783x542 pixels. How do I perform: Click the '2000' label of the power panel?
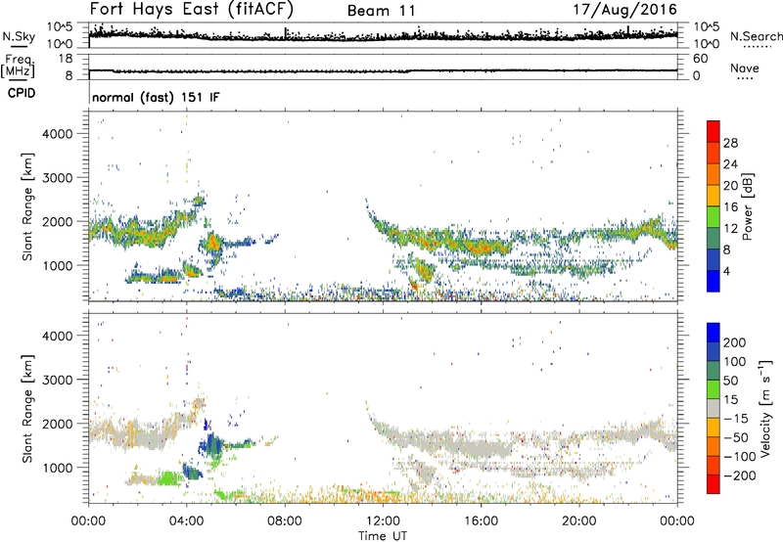pyautogui.click(x=57, y=221)
